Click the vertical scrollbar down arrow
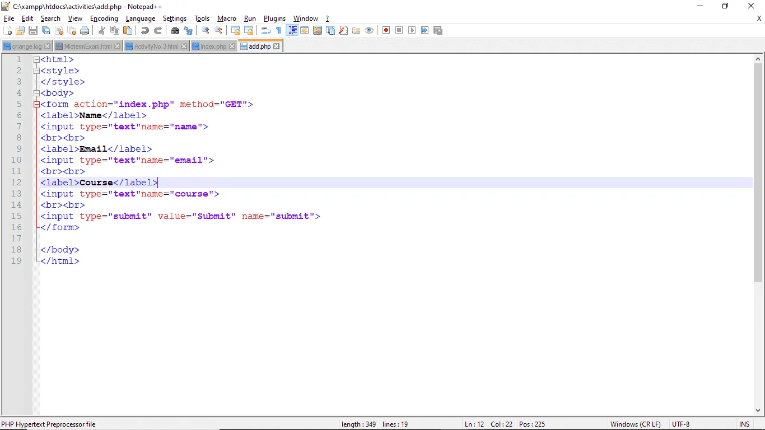This screenshot has height=430, width=765. (x=759, y=410)
